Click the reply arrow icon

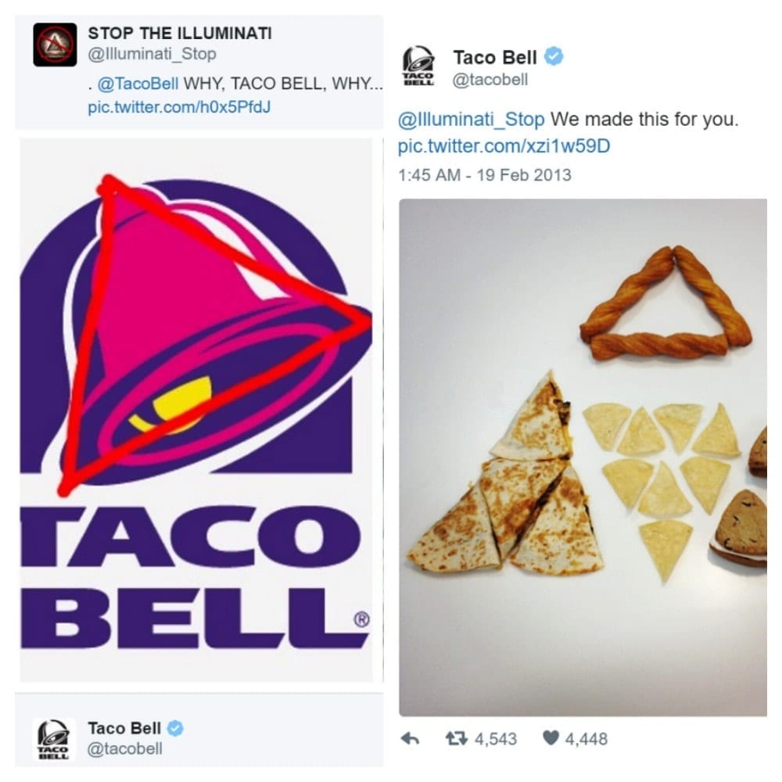tap(410, 739)
